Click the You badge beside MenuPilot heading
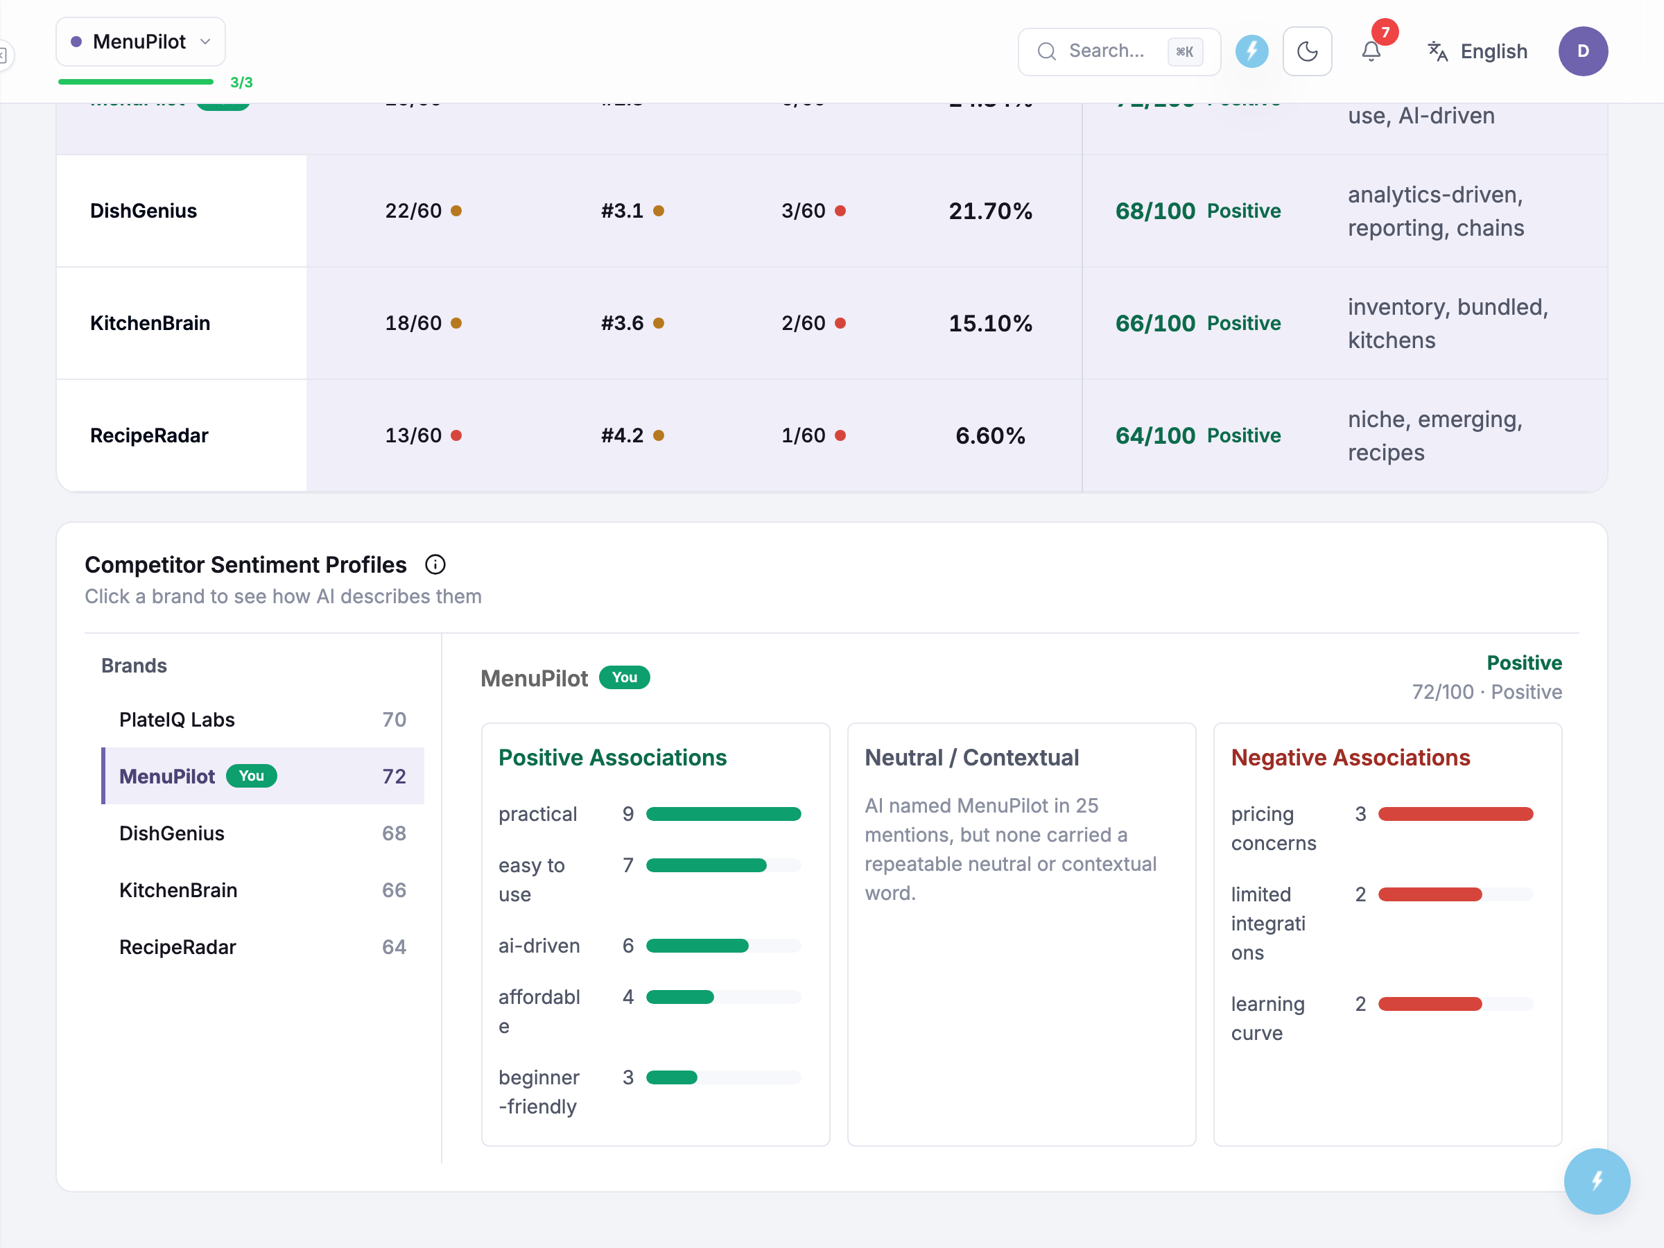1664x1248 pixels. [623, 677]
